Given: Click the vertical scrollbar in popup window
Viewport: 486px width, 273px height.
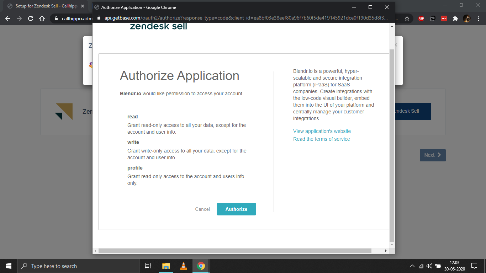Looking at the screenshot, I should [x=392, y=145].
